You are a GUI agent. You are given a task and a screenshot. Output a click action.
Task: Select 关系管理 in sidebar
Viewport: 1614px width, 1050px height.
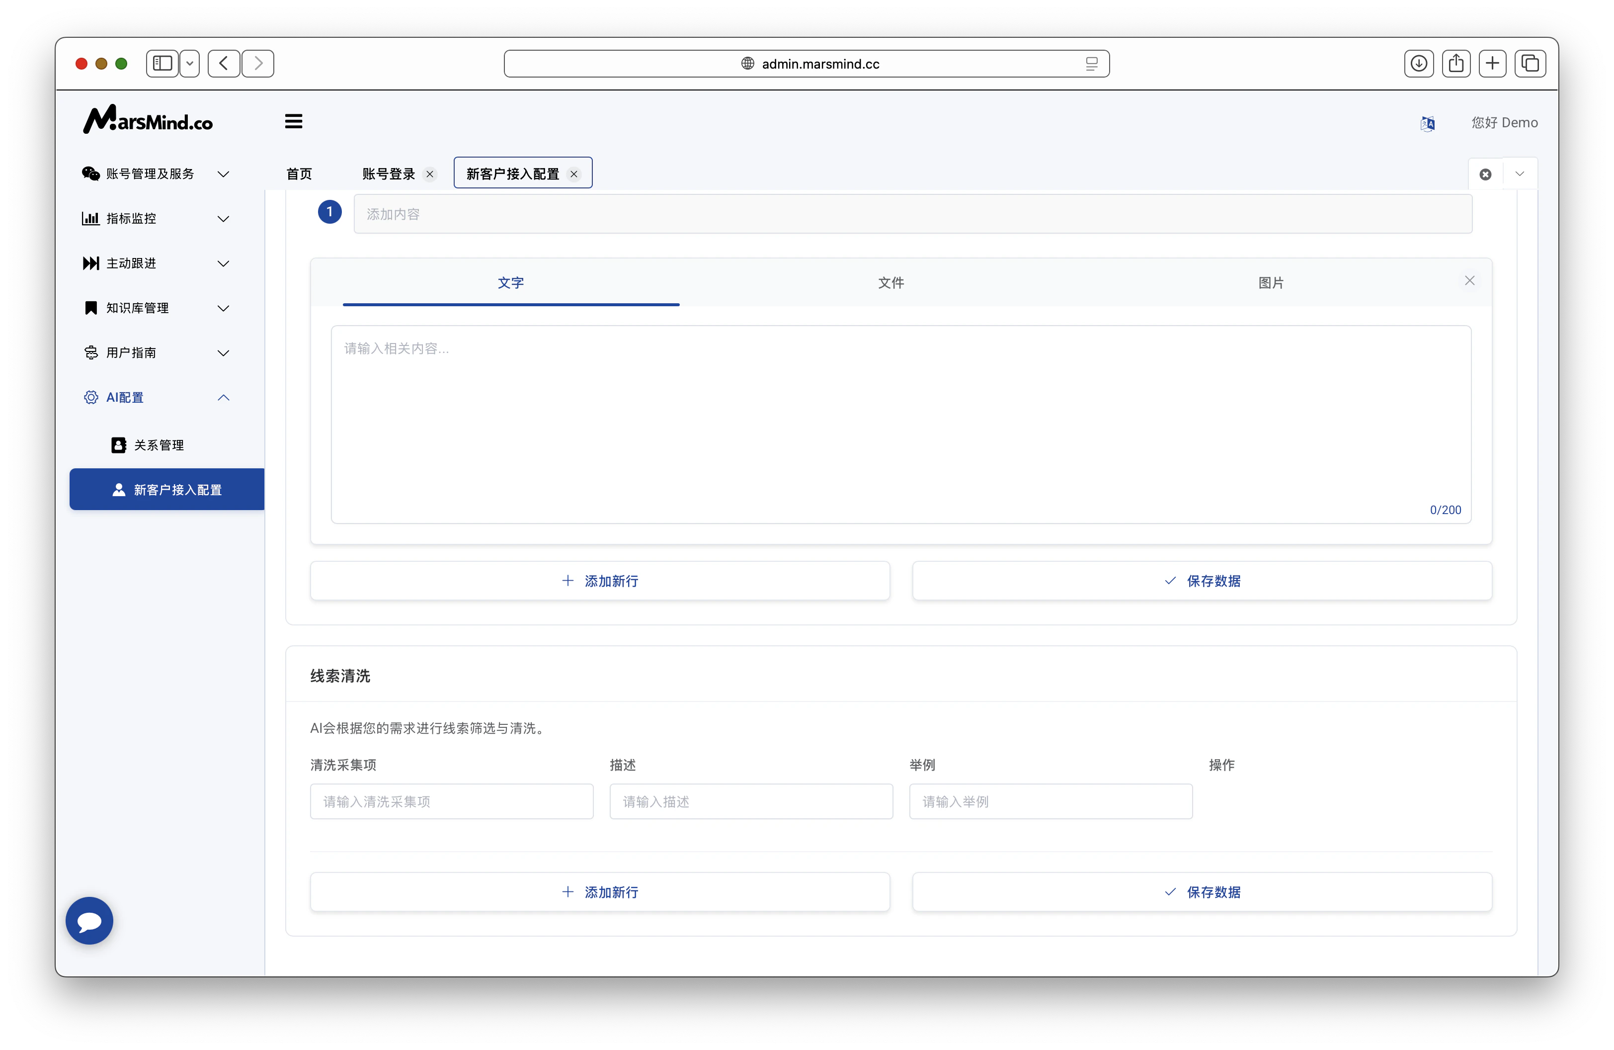point(159,445)
